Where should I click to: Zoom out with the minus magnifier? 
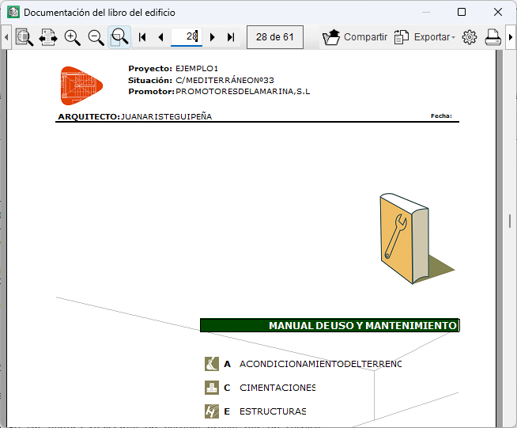click(x=96, y=37)
